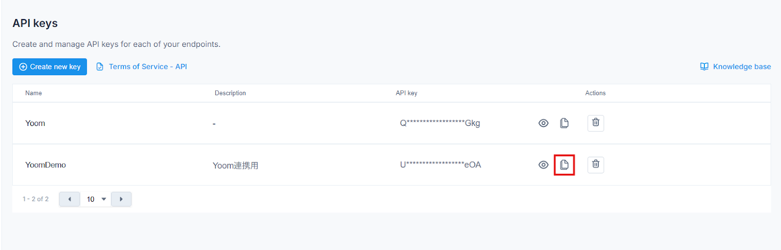Go to the previous page of keys
Screen dimensions: 781x250
[69, 199]
